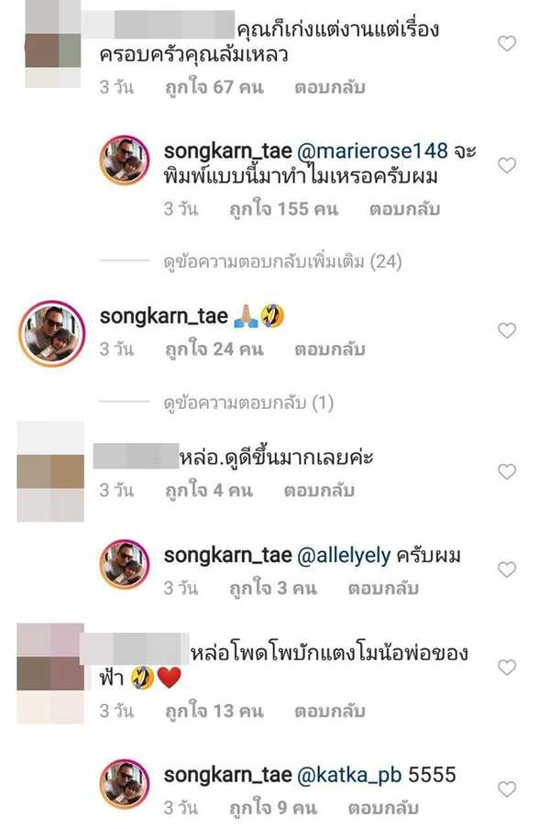The width and height of the screenshot is (550, 829).
Task: Like the comment with 13 likes
Action: click(507, 668)
